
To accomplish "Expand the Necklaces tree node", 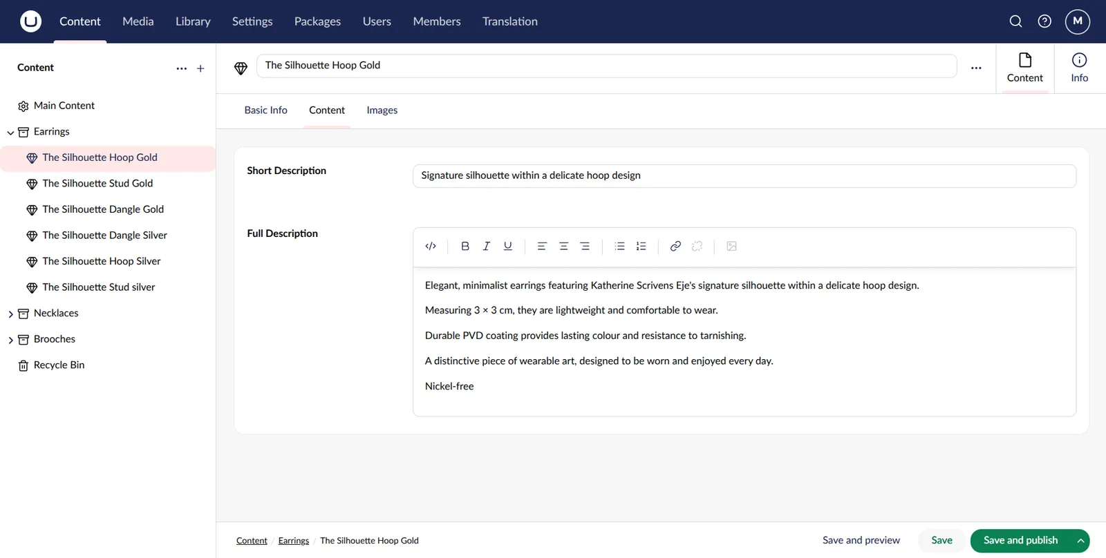I will click(10, 314).
